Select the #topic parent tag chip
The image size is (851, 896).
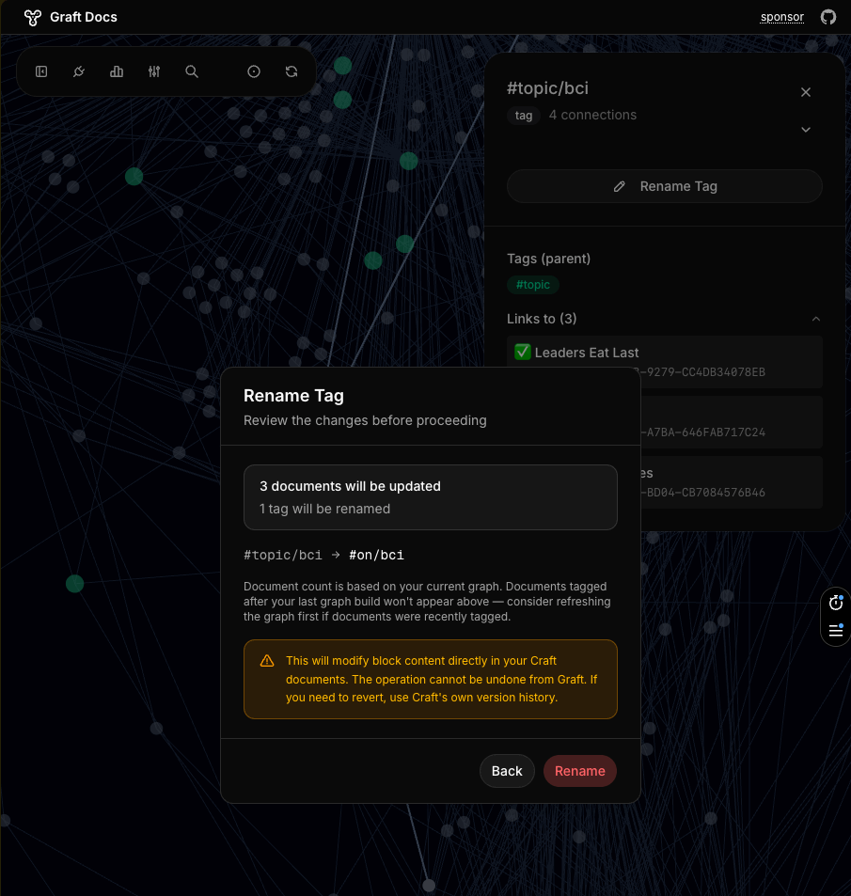click(x=533, y=284)
